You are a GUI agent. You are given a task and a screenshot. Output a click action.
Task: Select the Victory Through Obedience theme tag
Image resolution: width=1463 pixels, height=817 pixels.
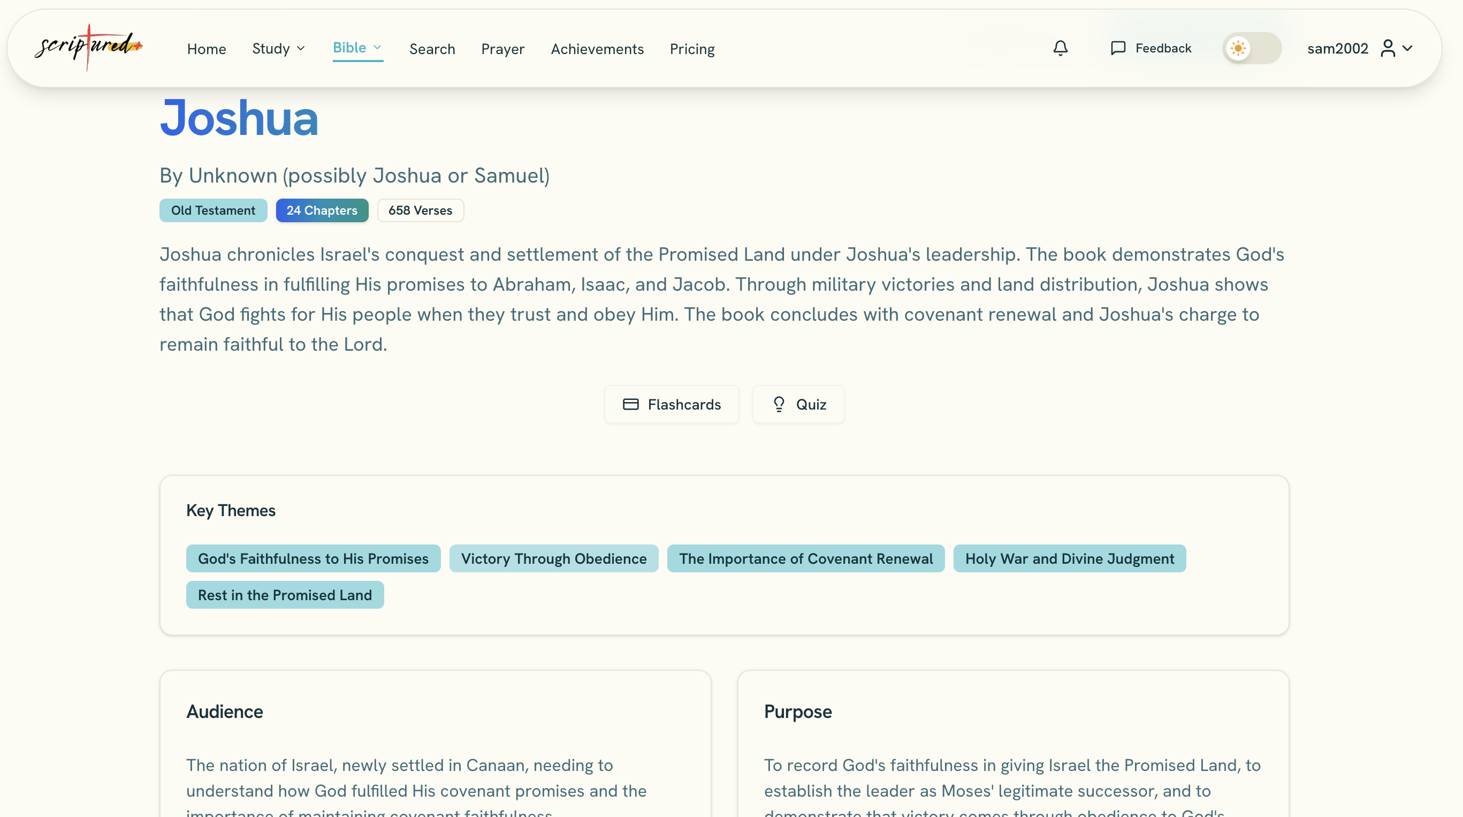coord(554,558)
